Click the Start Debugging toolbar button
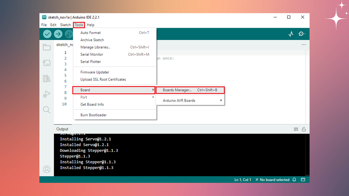 pos(69,34)
